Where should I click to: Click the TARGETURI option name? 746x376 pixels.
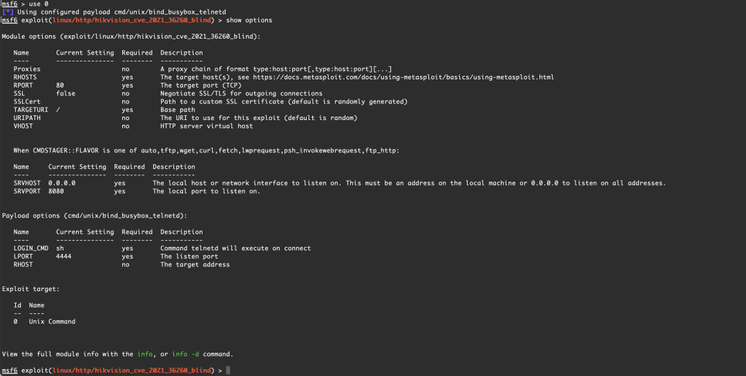(31, 110)
